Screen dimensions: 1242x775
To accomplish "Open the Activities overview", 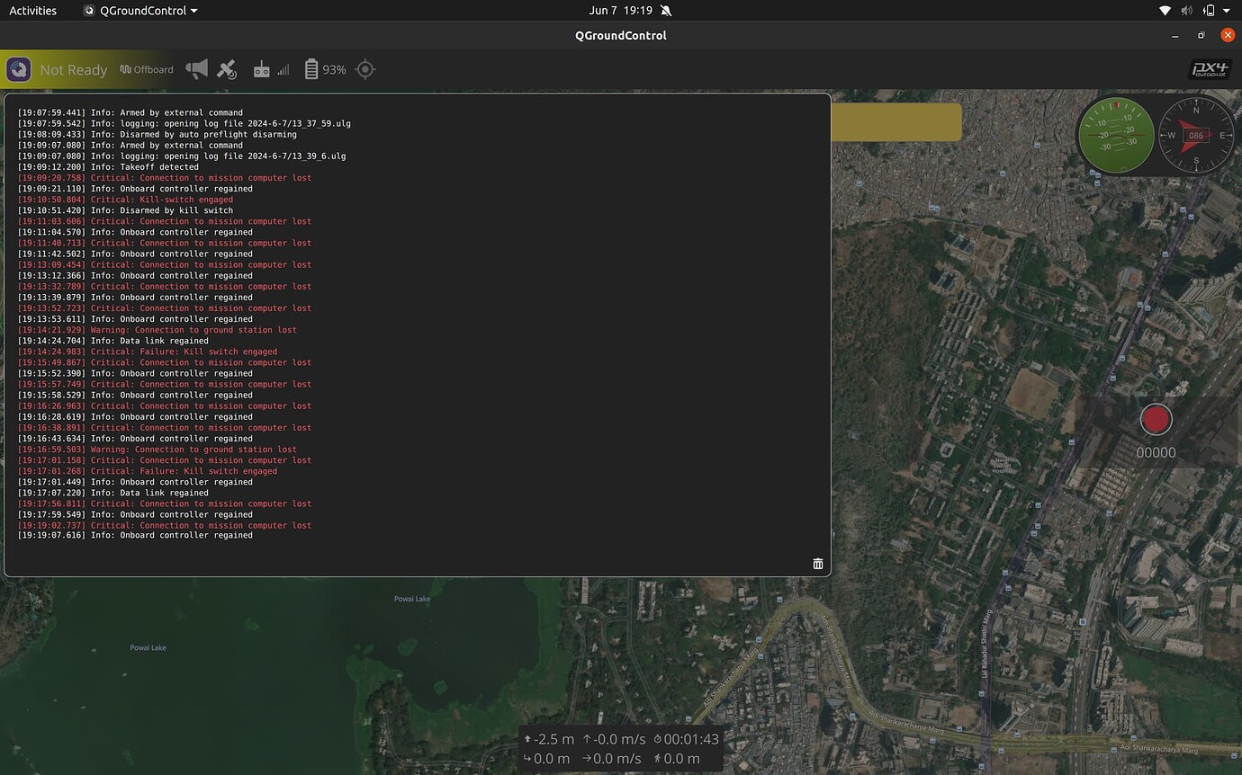I will [x=33, y=10].
